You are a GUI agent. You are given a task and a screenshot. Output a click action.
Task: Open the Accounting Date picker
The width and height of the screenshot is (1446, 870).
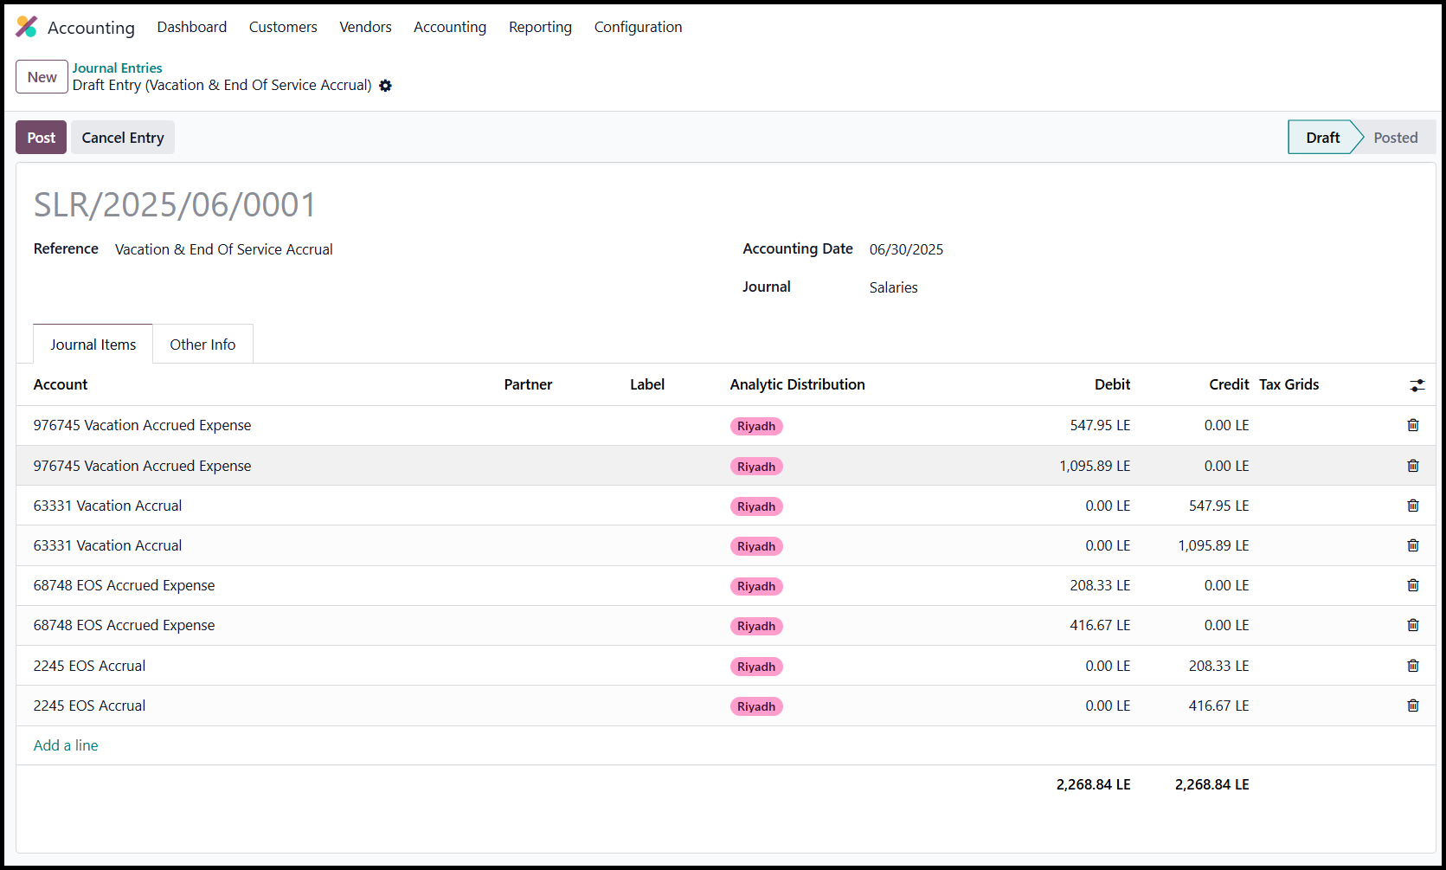click(x=905, y=248)
